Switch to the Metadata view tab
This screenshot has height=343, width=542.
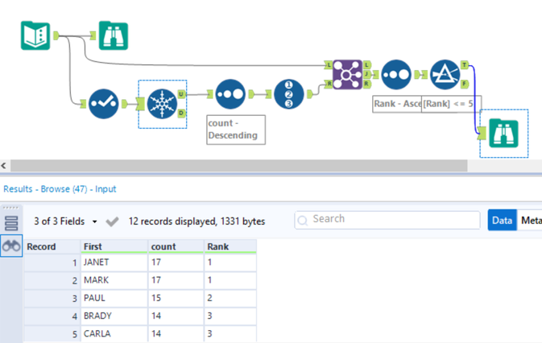532,220
